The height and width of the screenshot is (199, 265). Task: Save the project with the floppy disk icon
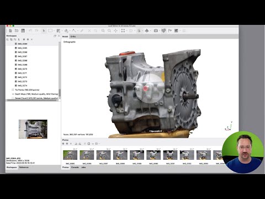23,30
